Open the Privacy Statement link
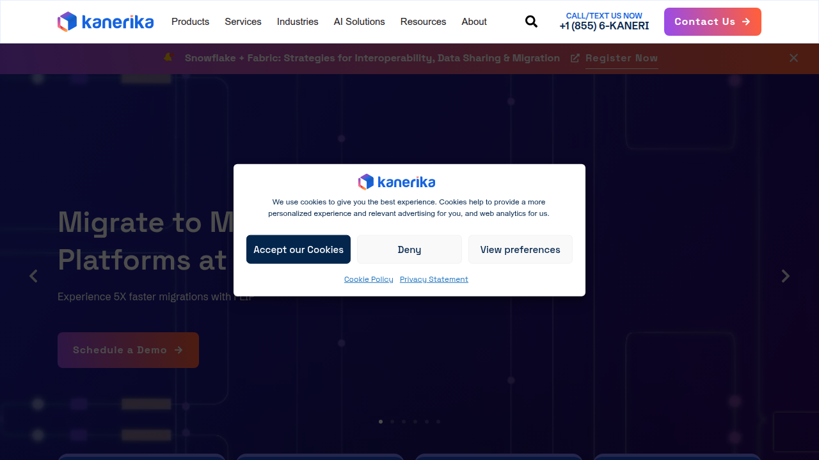Image resolution: width=819 pixels, height=460 pixels. click(x=434, y=279)
